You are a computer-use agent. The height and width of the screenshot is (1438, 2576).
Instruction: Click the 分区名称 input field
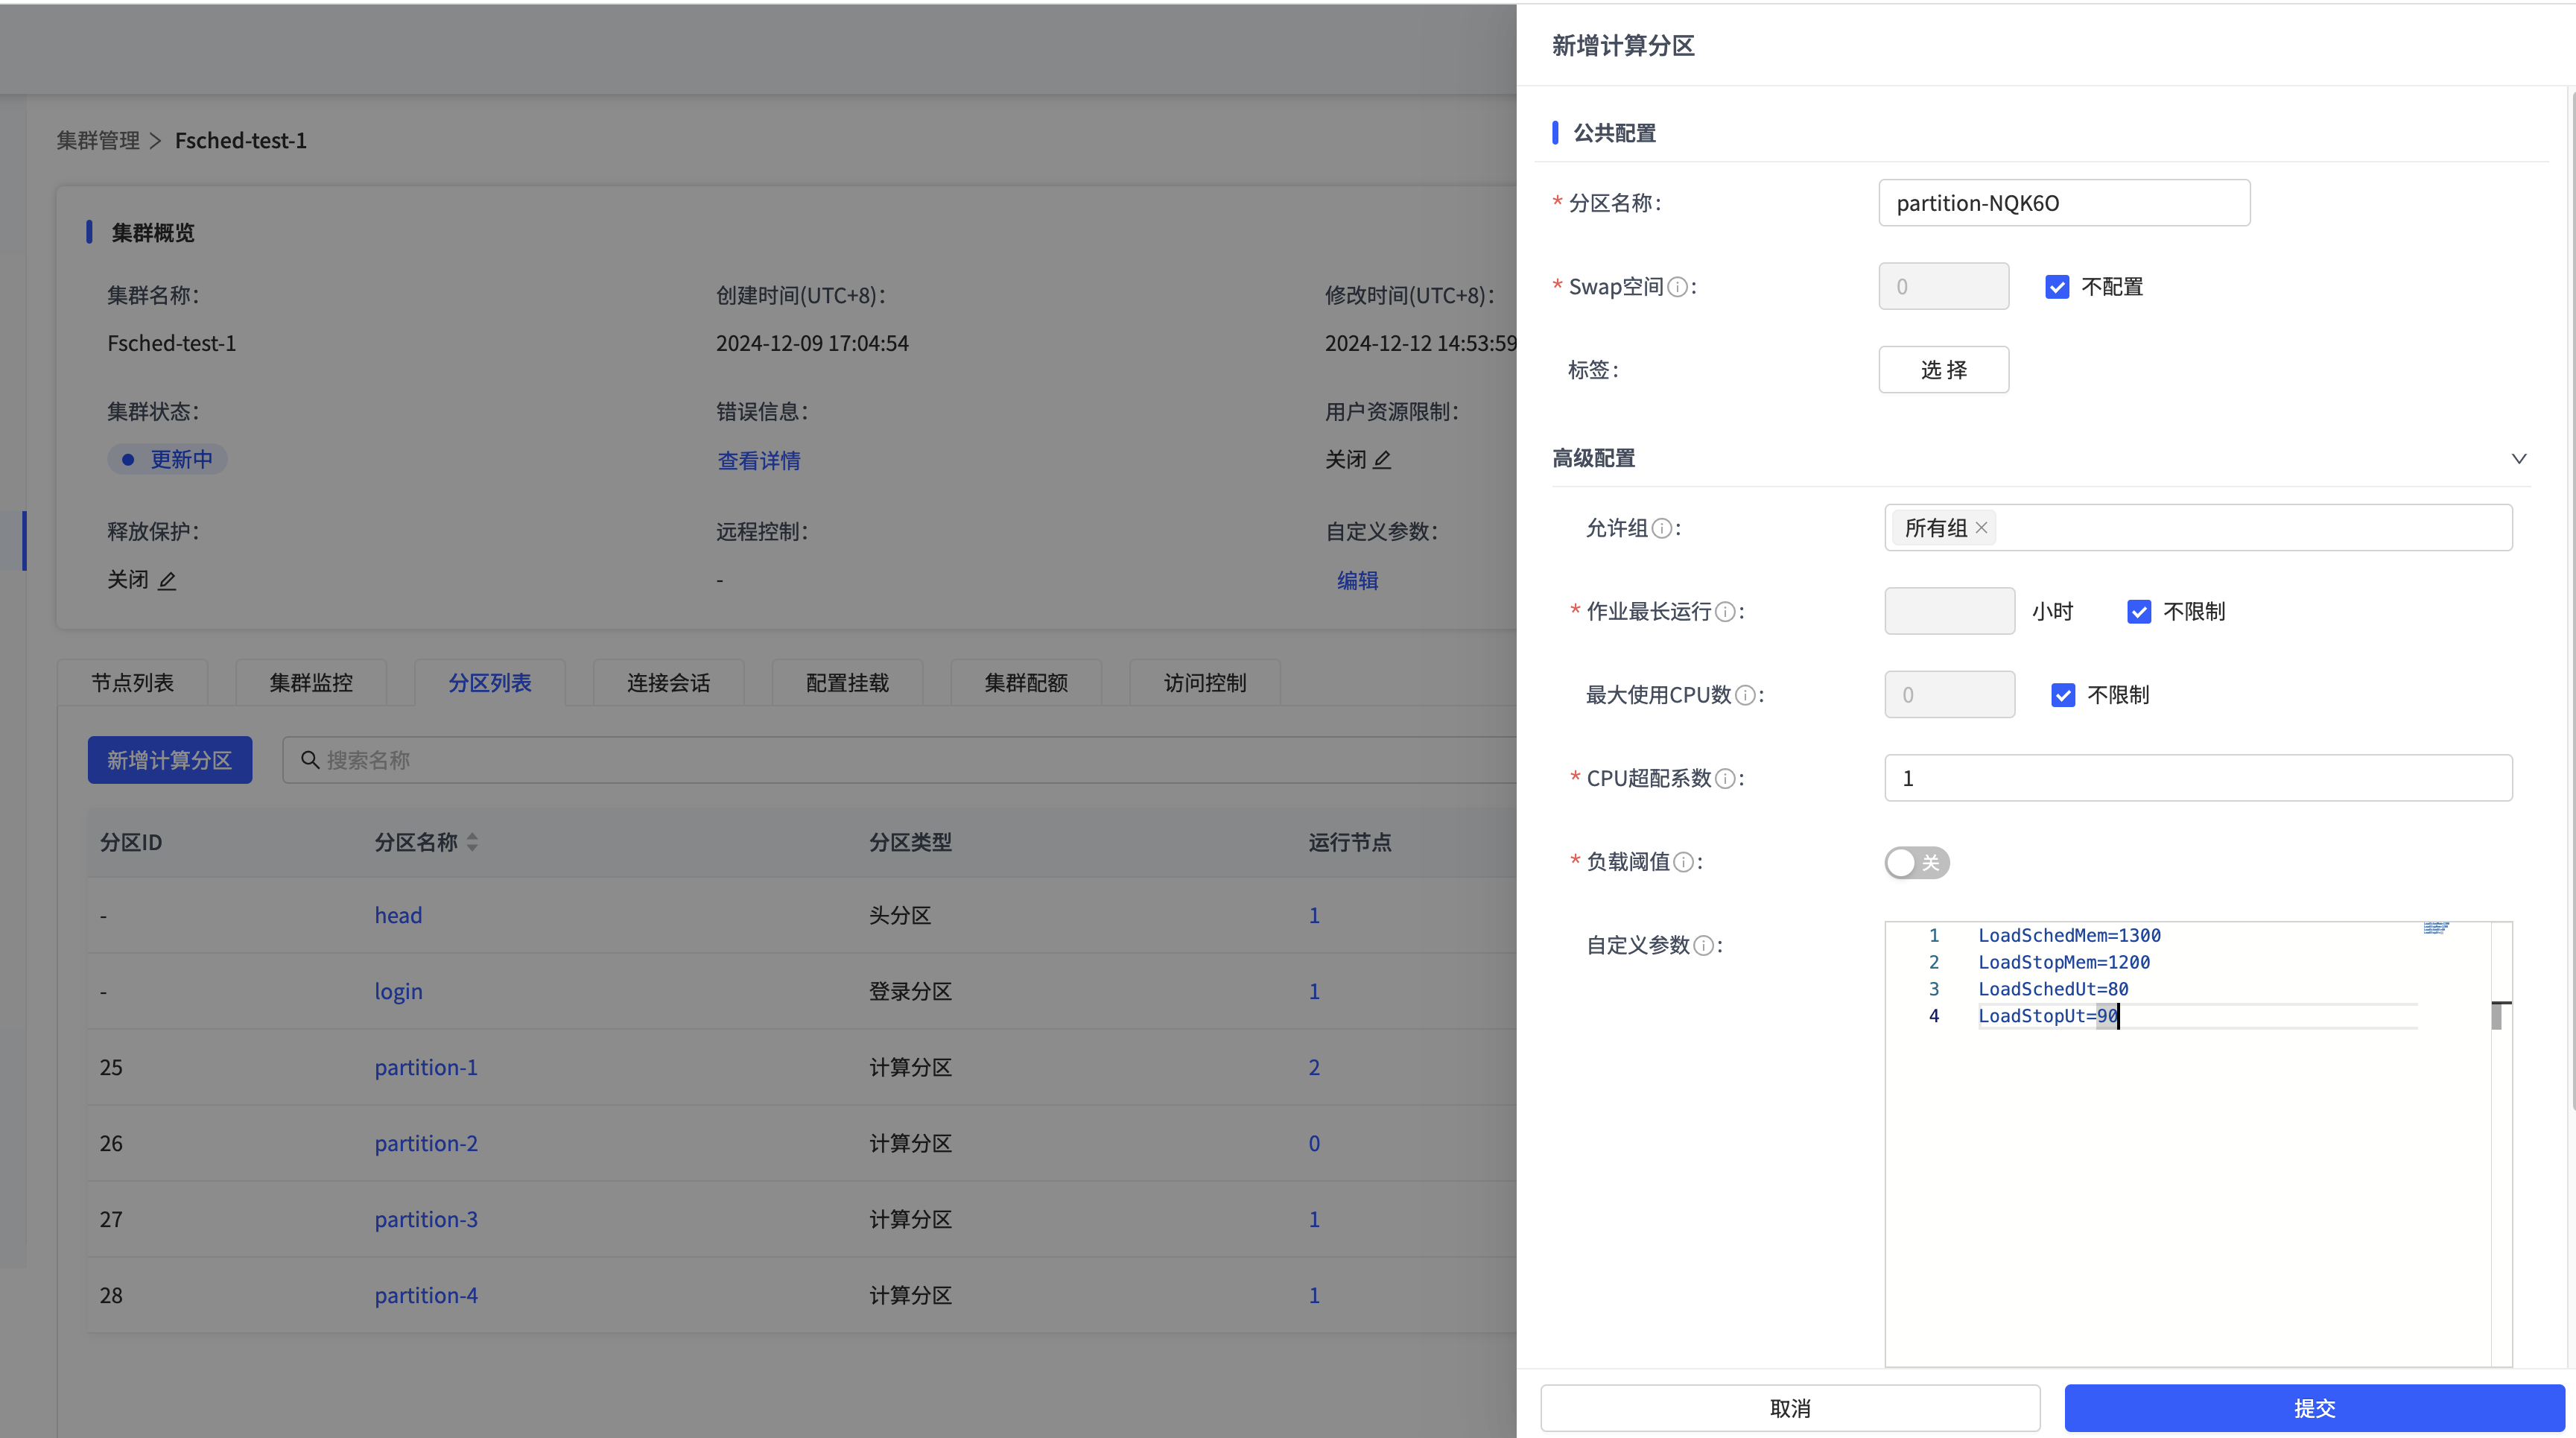(x=2064, y=203)
